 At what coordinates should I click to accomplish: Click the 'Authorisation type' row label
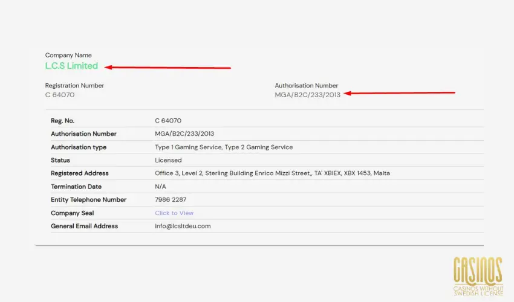[x=79, y=147]
